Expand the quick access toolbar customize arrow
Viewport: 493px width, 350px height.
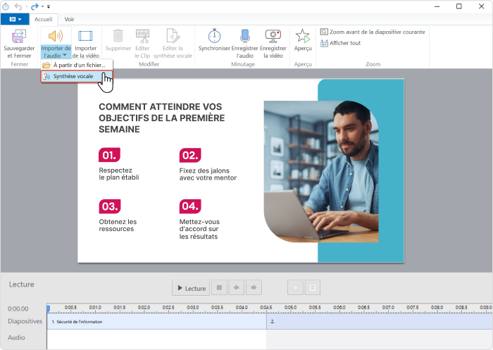tap(49, 6)
